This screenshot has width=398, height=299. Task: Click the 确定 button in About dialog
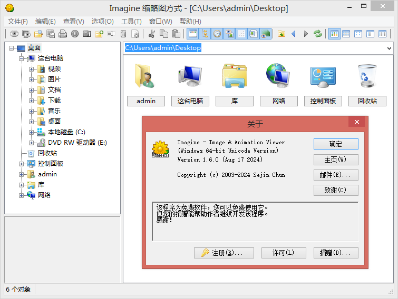336,144
